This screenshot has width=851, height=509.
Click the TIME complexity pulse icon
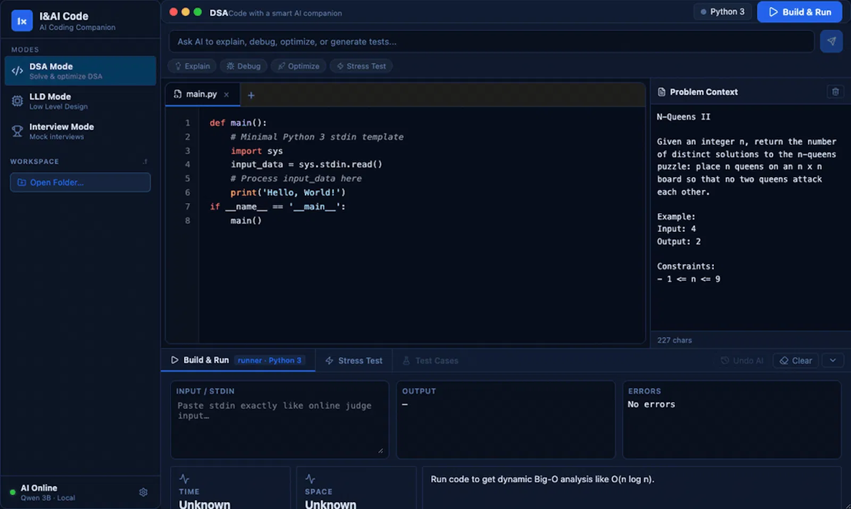click(184, 479)
